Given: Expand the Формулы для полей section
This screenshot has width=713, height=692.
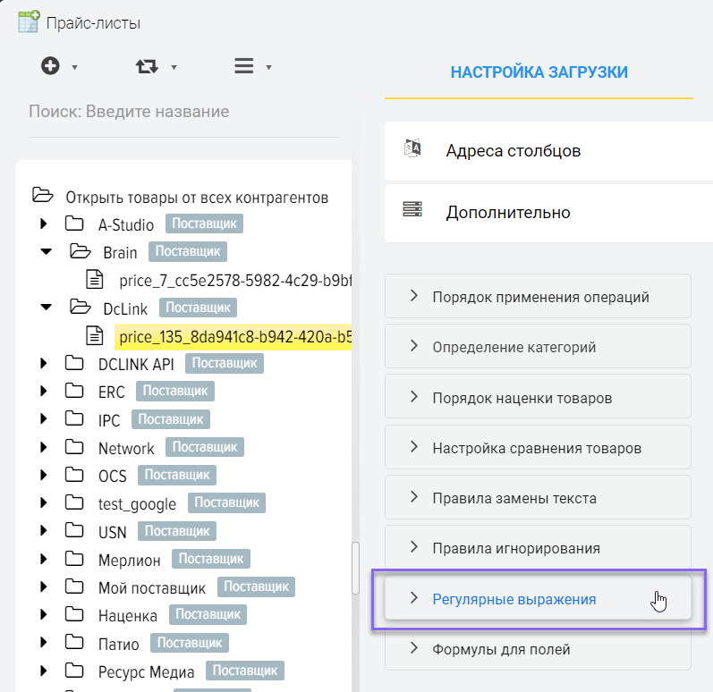Looking at the screenshot, I should [x=500, y=649].
